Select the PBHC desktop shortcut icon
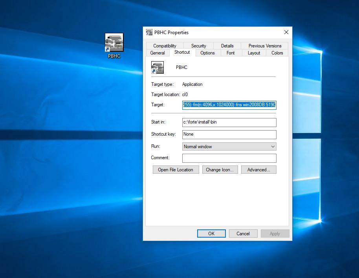Viewport: 359px width, 278px height. click(114, 43)
